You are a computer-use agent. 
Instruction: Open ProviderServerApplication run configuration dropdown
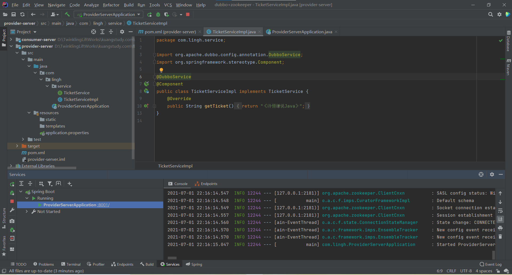[109, 14]
